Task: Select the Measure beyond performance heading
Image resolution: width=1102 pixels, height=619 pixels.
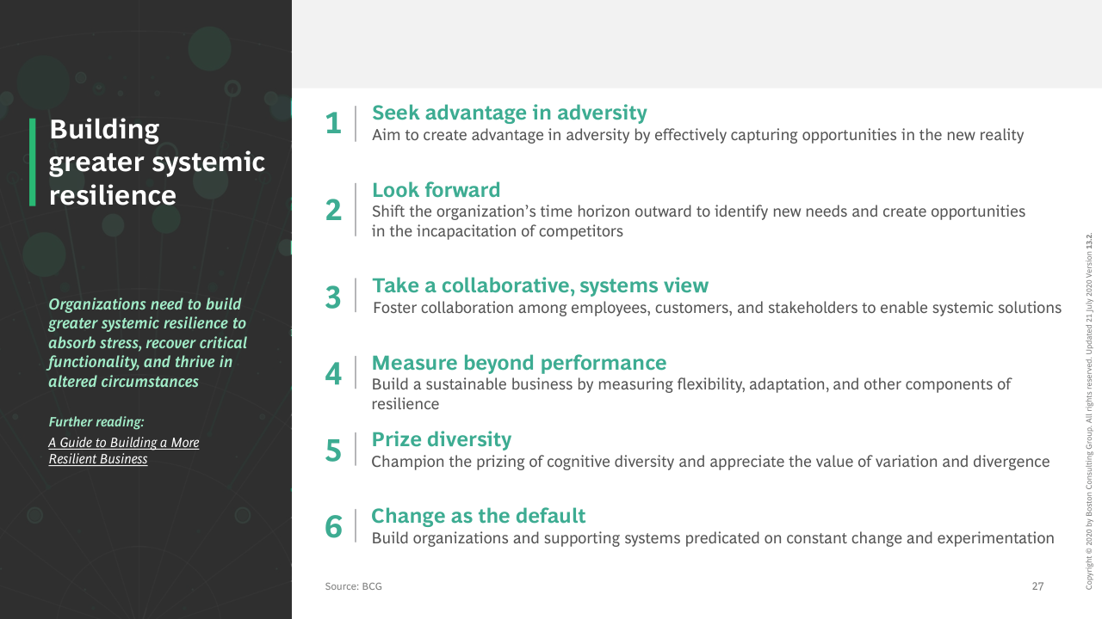Action: 518,363
